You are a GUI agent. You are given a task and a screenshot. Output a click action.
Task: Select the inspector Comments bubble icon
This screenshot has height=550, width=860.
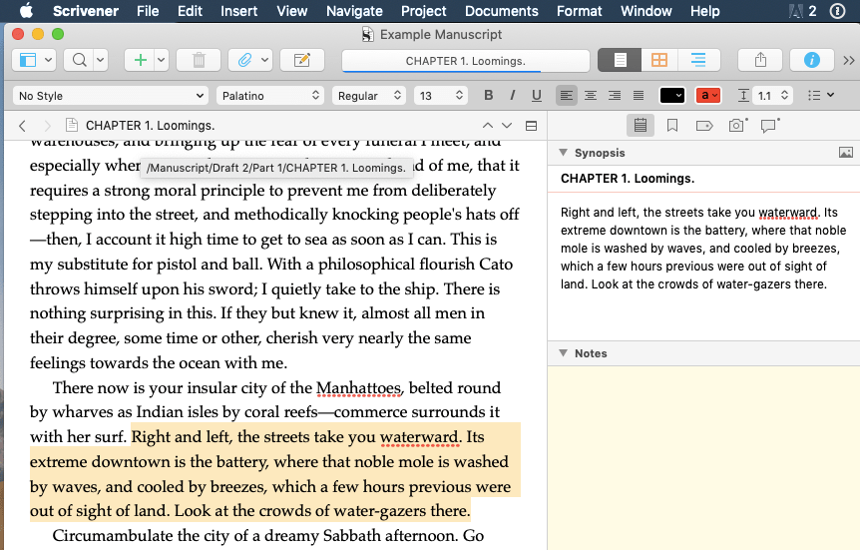coord(769,126)
